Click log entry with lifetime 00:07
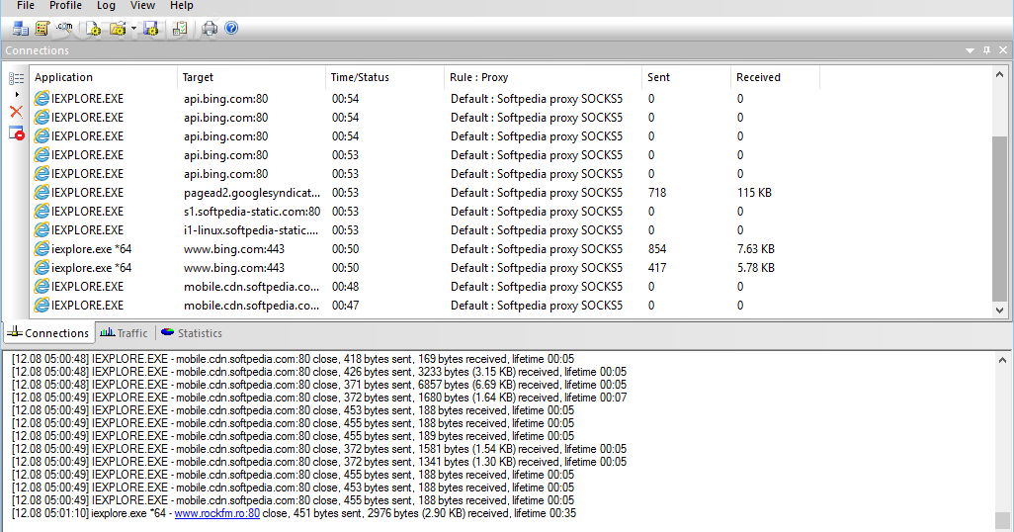The image size is (1014, 532). [x=319, y=399]
